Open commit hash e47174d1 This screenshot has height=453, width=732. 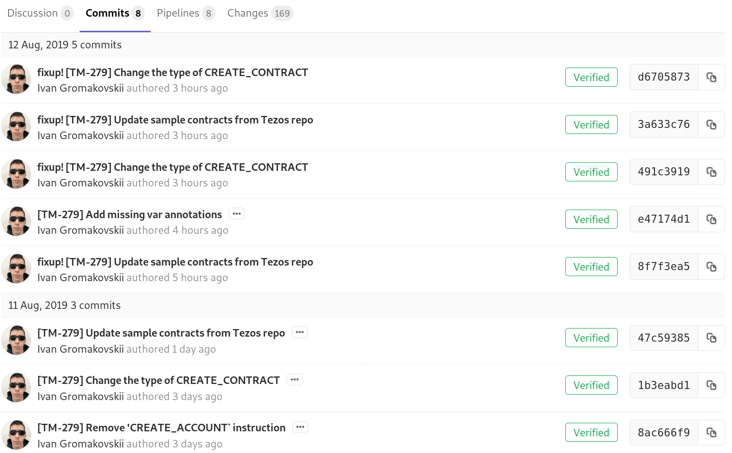(664, 219)
